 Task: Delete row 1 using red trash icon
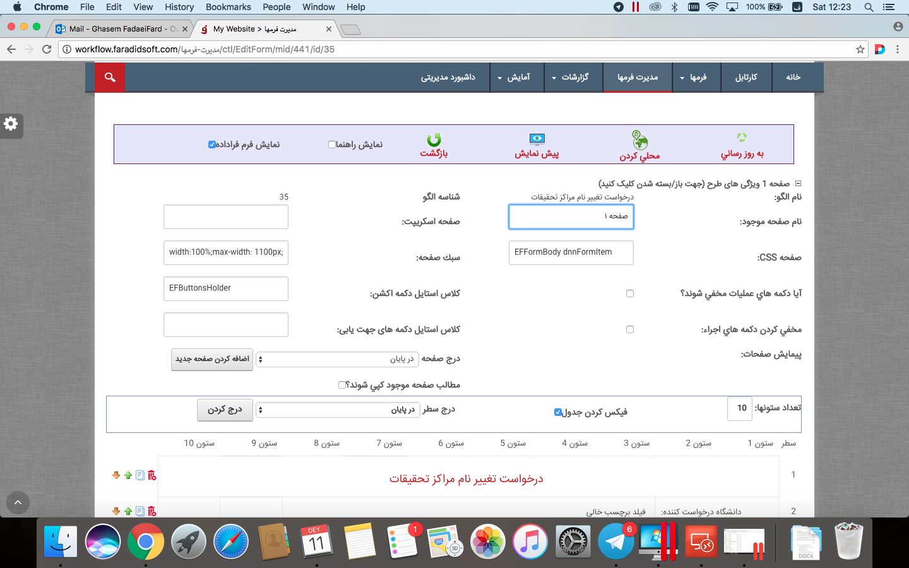[x=152, y=475]
